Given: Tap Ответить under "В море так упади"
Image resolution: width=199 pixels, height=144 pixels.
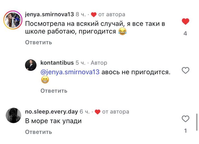Looking at the screenshot, I should [x=38, y=132].
